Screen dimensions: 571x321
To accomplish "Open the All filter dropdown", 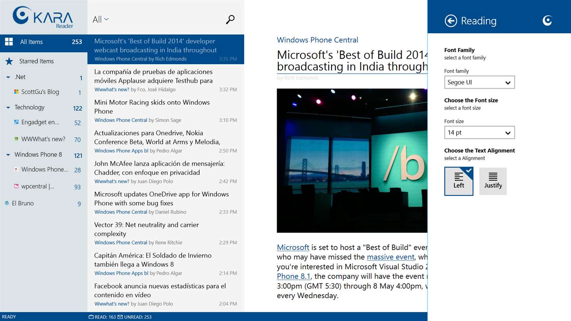I will tap(101, 19).
